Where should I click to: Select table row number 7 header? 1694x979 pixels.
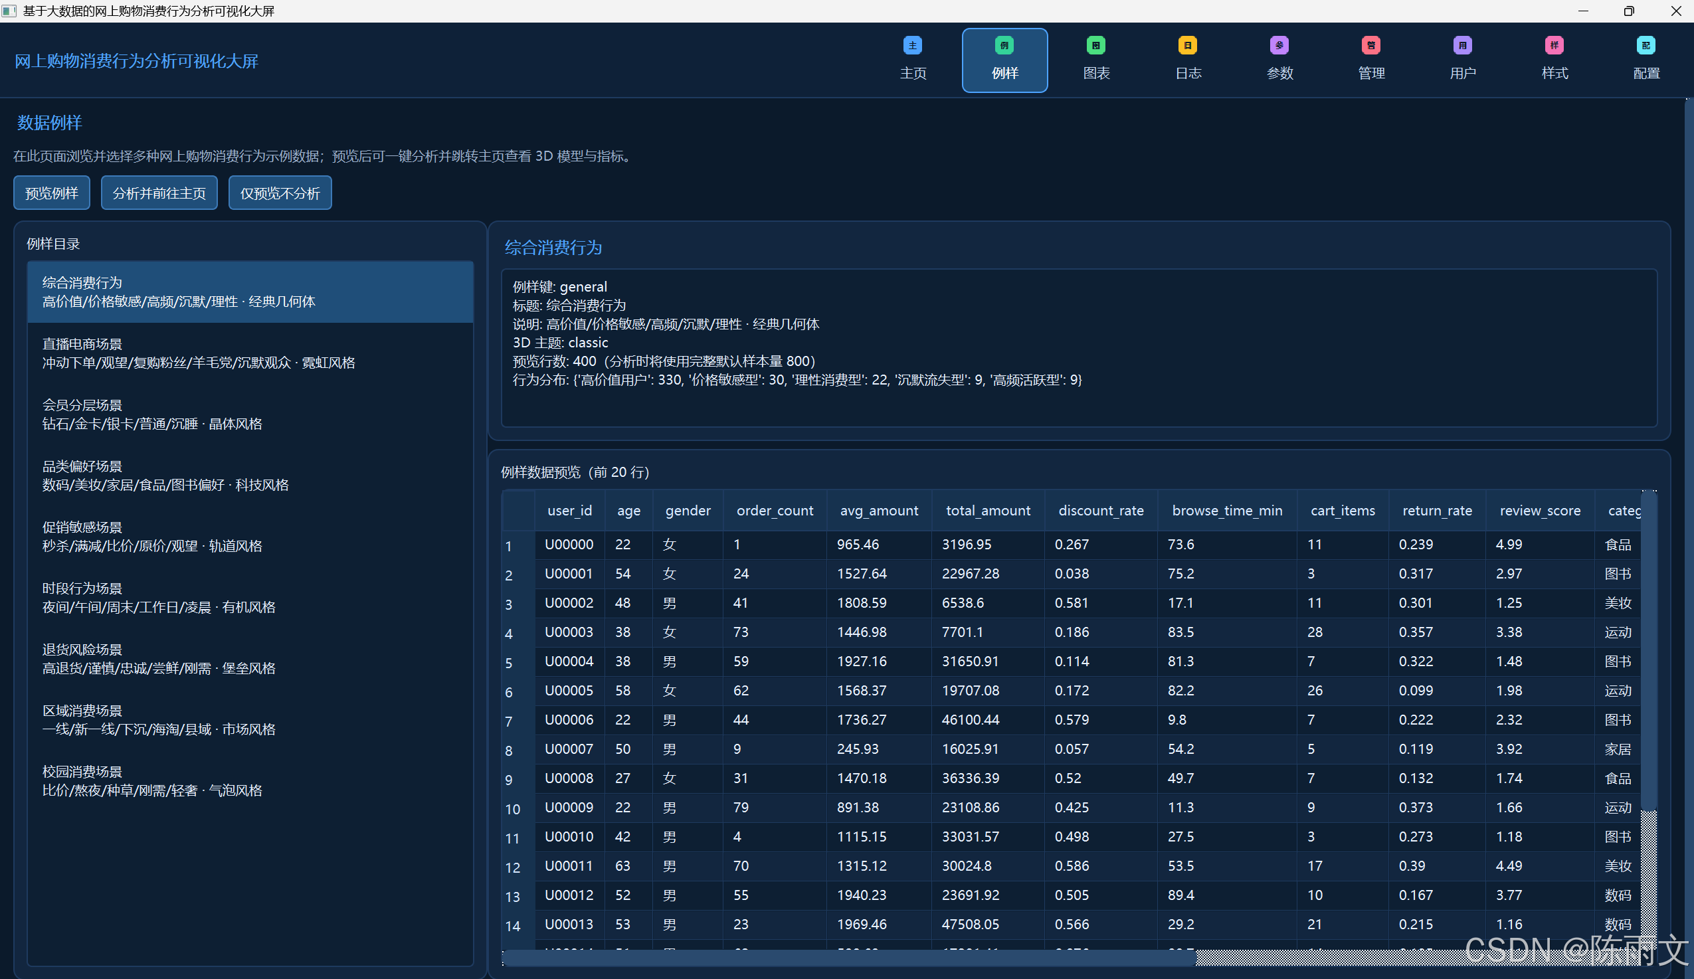click(x=518, y=721)
